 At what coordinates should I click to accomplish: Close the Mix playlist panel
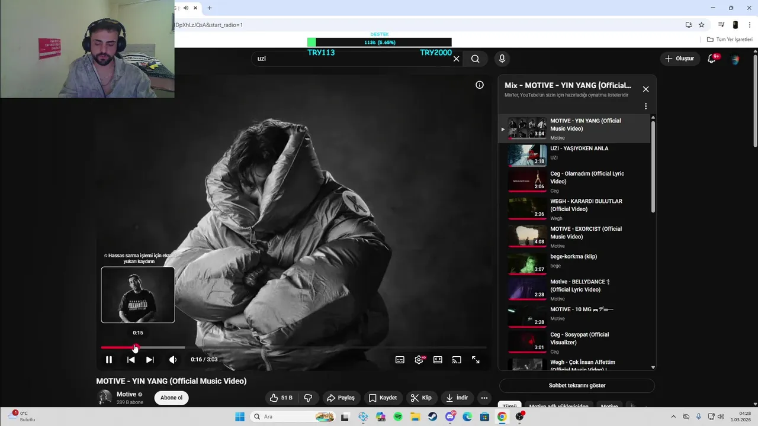tap(645, 89)
